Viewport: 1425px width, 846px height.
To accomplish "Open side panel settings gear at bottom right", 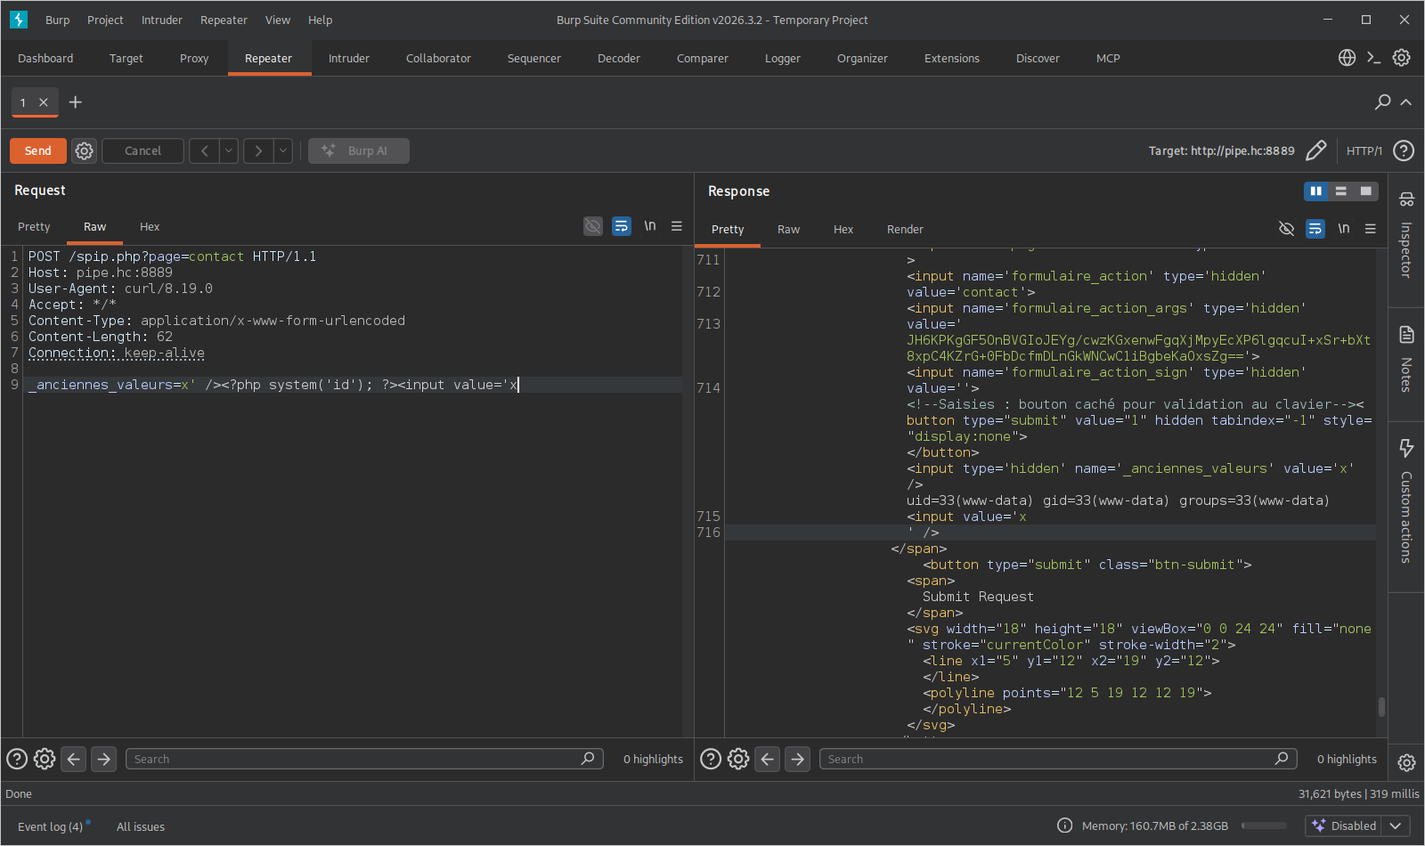I will tap(1406, 762).
